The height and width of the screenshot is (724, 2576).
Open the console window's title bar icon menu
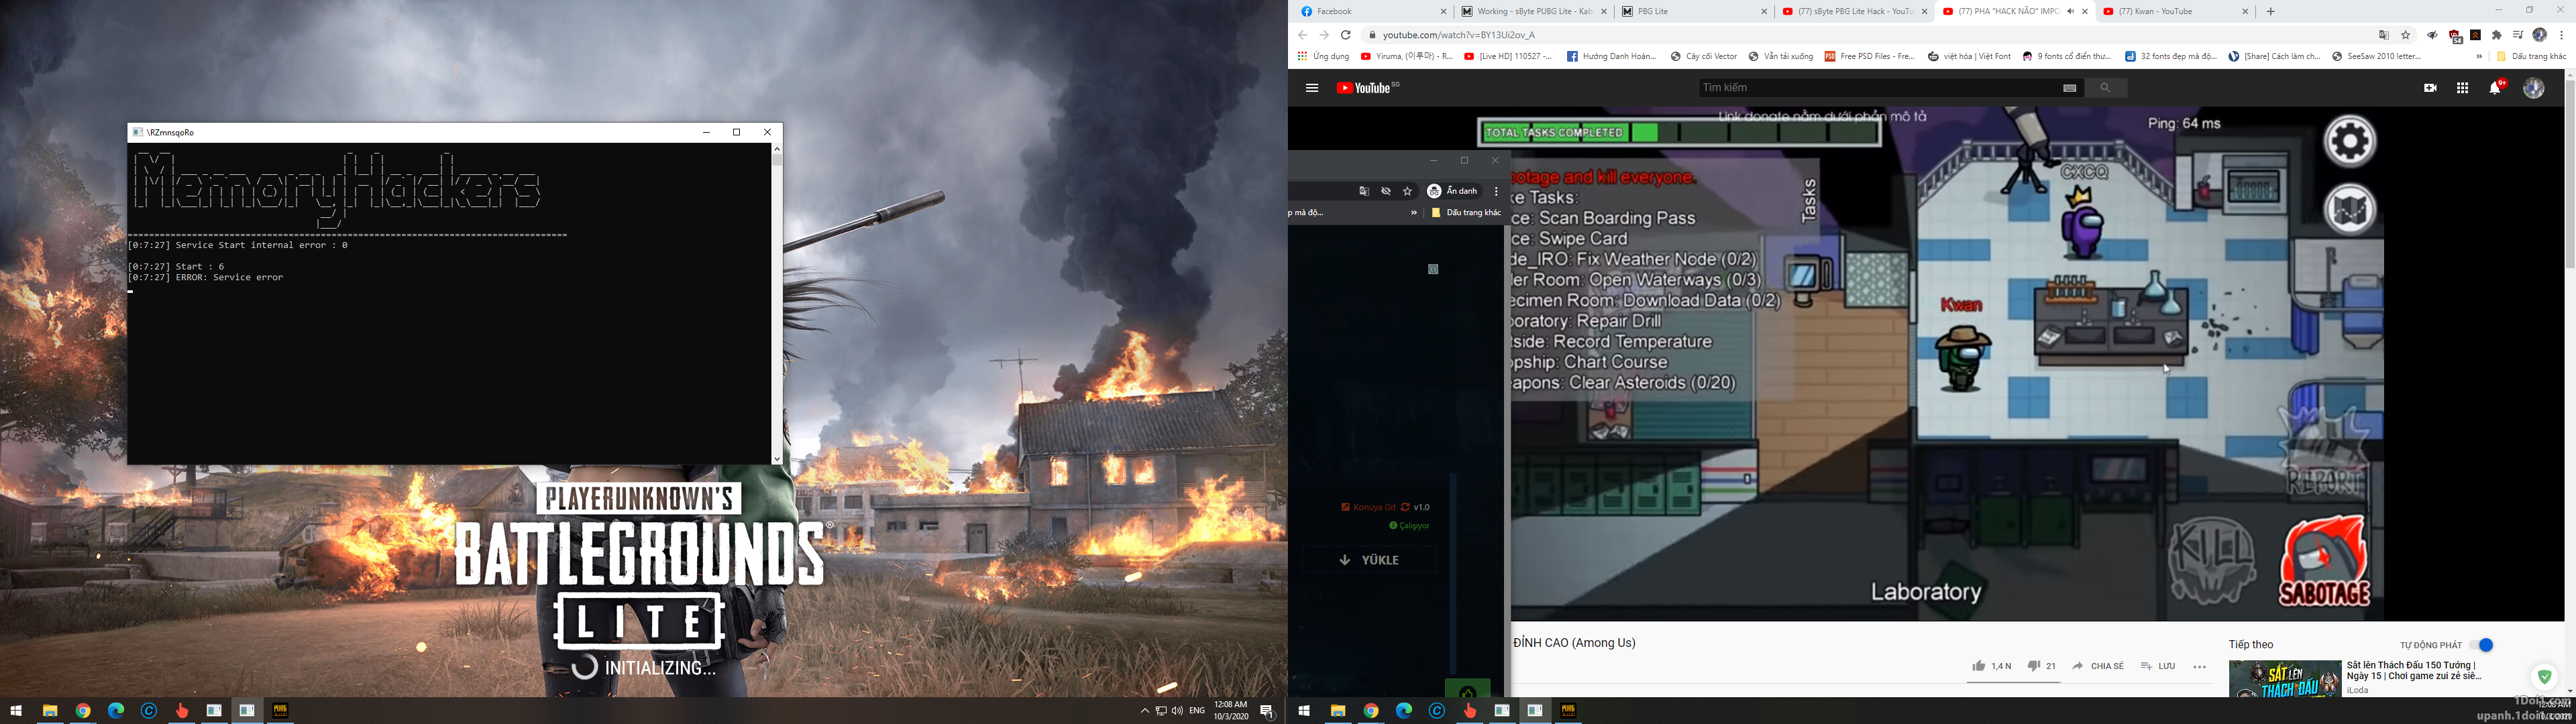point(138,132)
